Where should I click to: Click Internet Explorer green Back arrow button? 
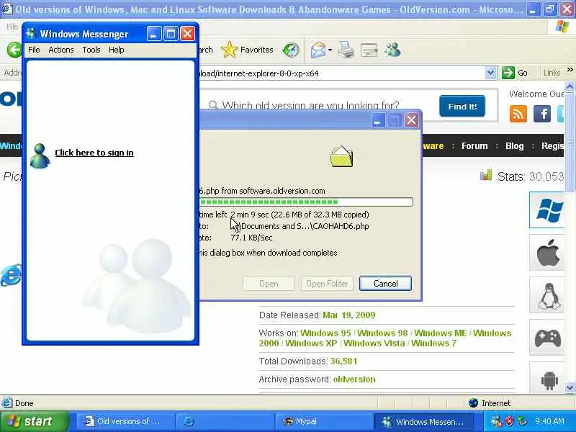coord(14,50)
